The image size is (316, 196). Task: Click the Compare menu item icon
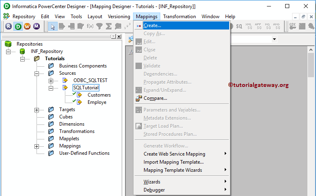coord(139,98)
